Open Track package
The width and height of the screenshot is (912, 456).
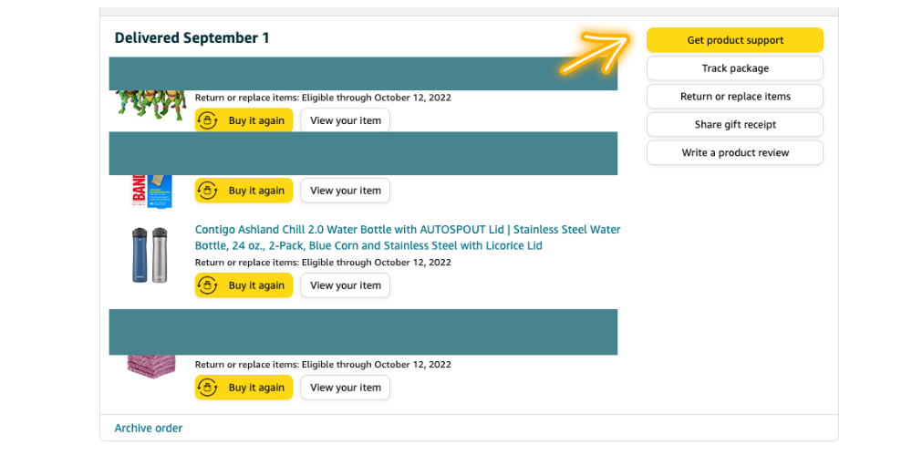coord(734,68)
